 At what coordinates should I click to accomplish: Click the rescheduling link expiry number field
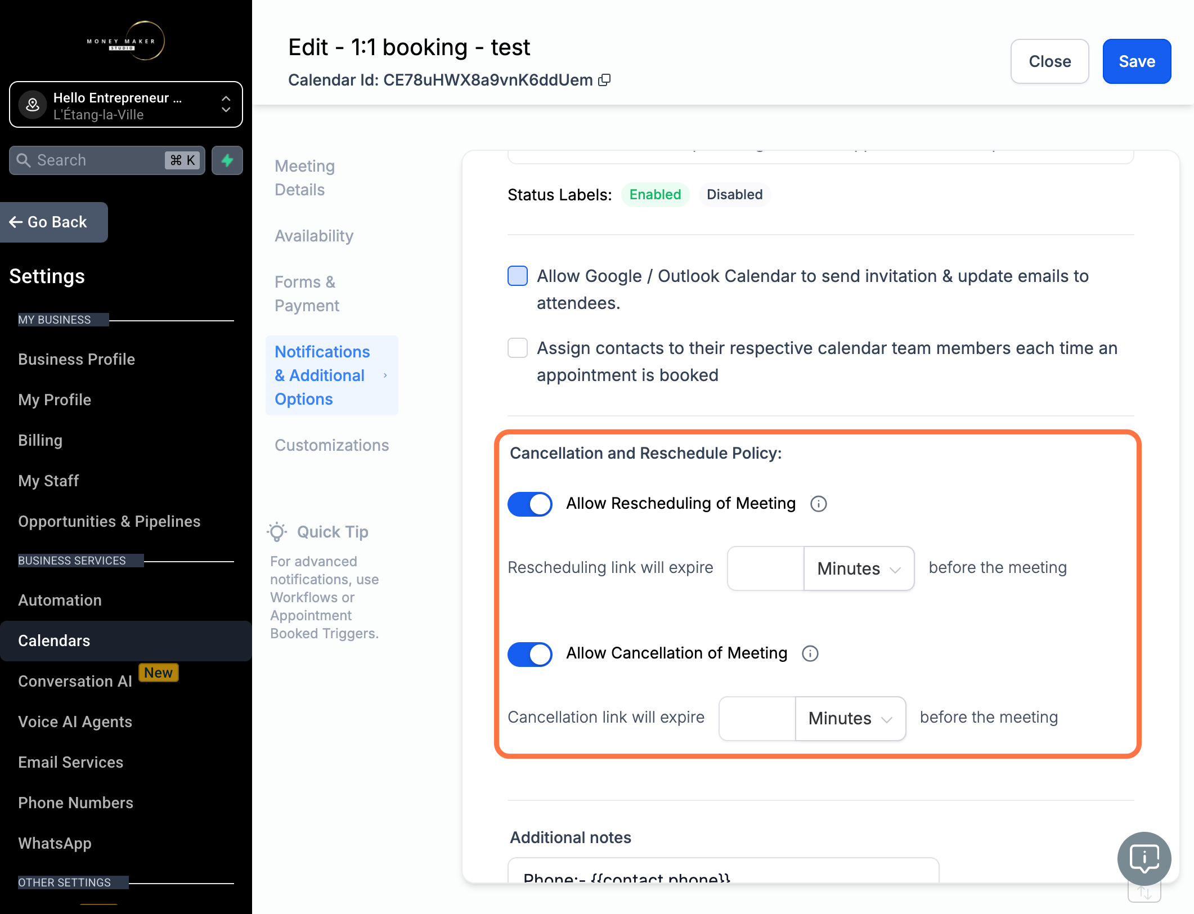(766, 568)
